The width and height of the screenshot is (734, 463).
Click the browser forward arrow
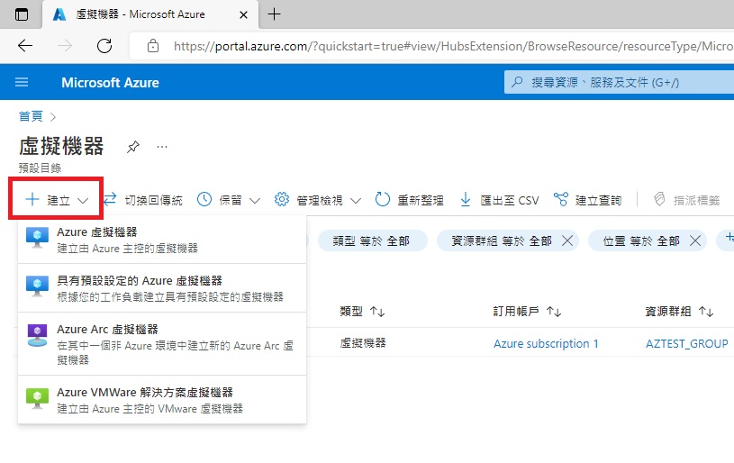pyautogui.click(x=65, y=45)
